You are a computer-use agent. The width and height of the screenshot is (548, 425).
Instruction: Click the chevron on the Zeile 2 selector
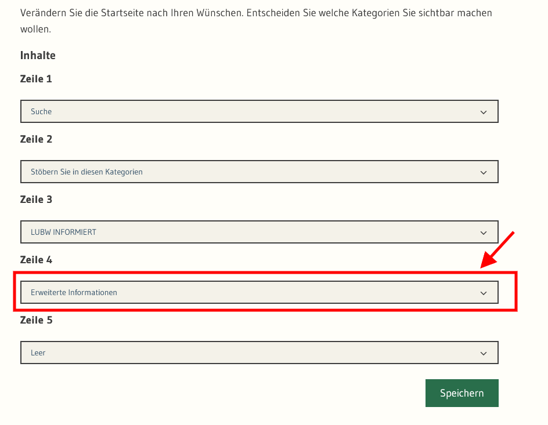tap(484, 172)
